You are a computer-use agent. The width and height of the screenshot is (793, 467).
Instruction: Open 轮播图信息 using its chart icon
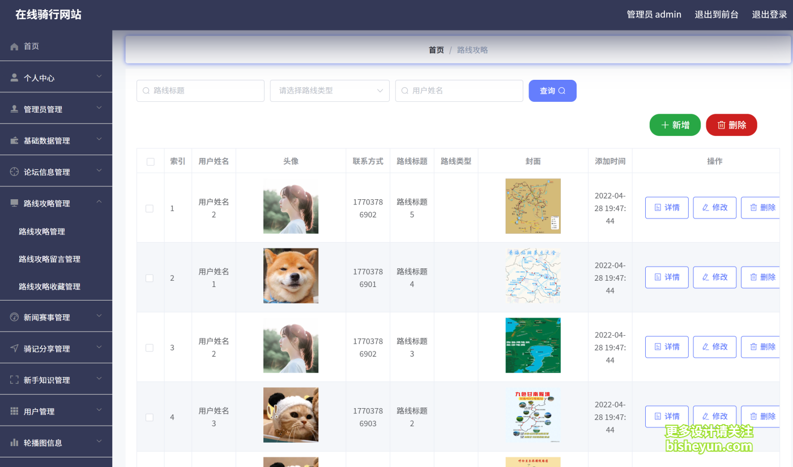(13, 442)
